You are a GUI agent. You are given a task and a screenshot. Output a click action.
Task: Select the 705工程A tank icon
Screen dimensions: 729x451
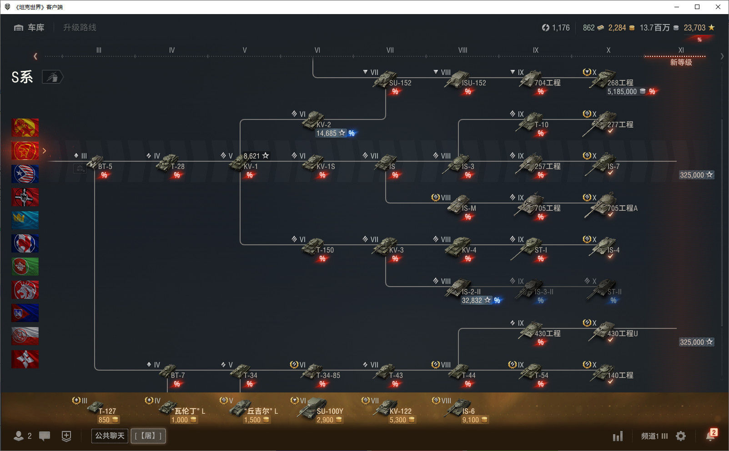click(601, 205)
